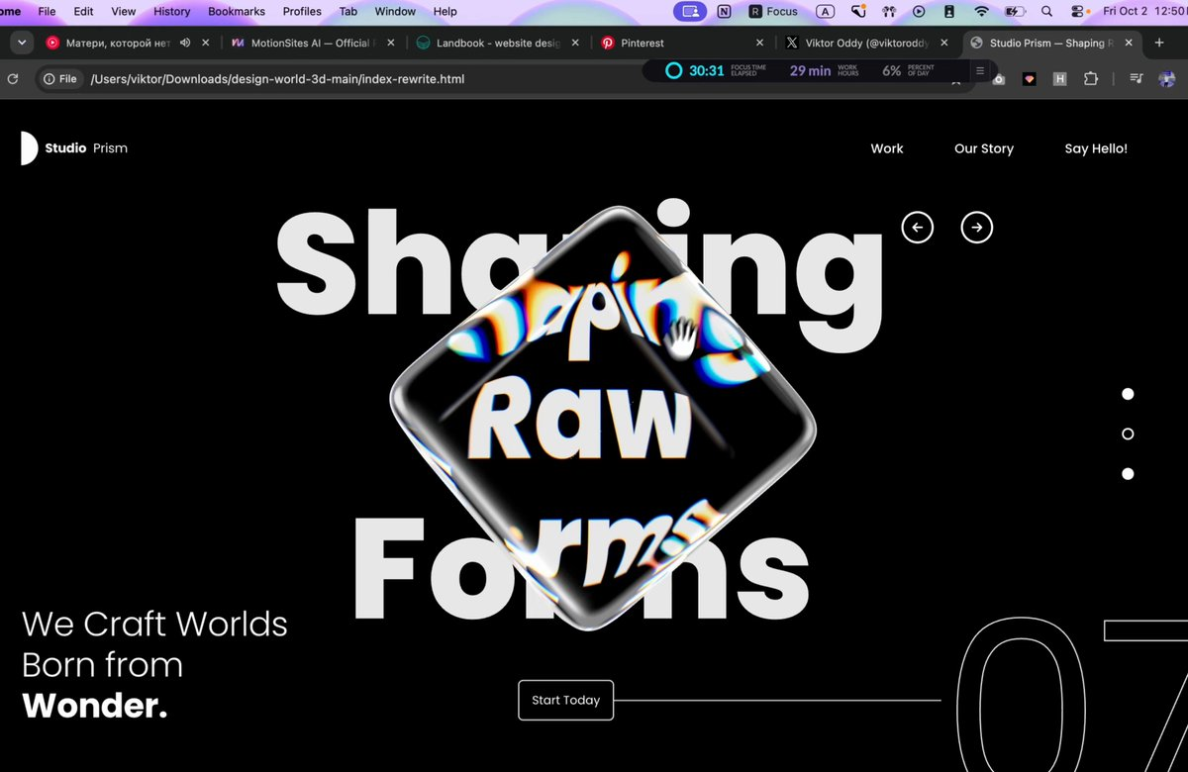Open the Notion menu bar icon
1188x772 pixels.
724,11
